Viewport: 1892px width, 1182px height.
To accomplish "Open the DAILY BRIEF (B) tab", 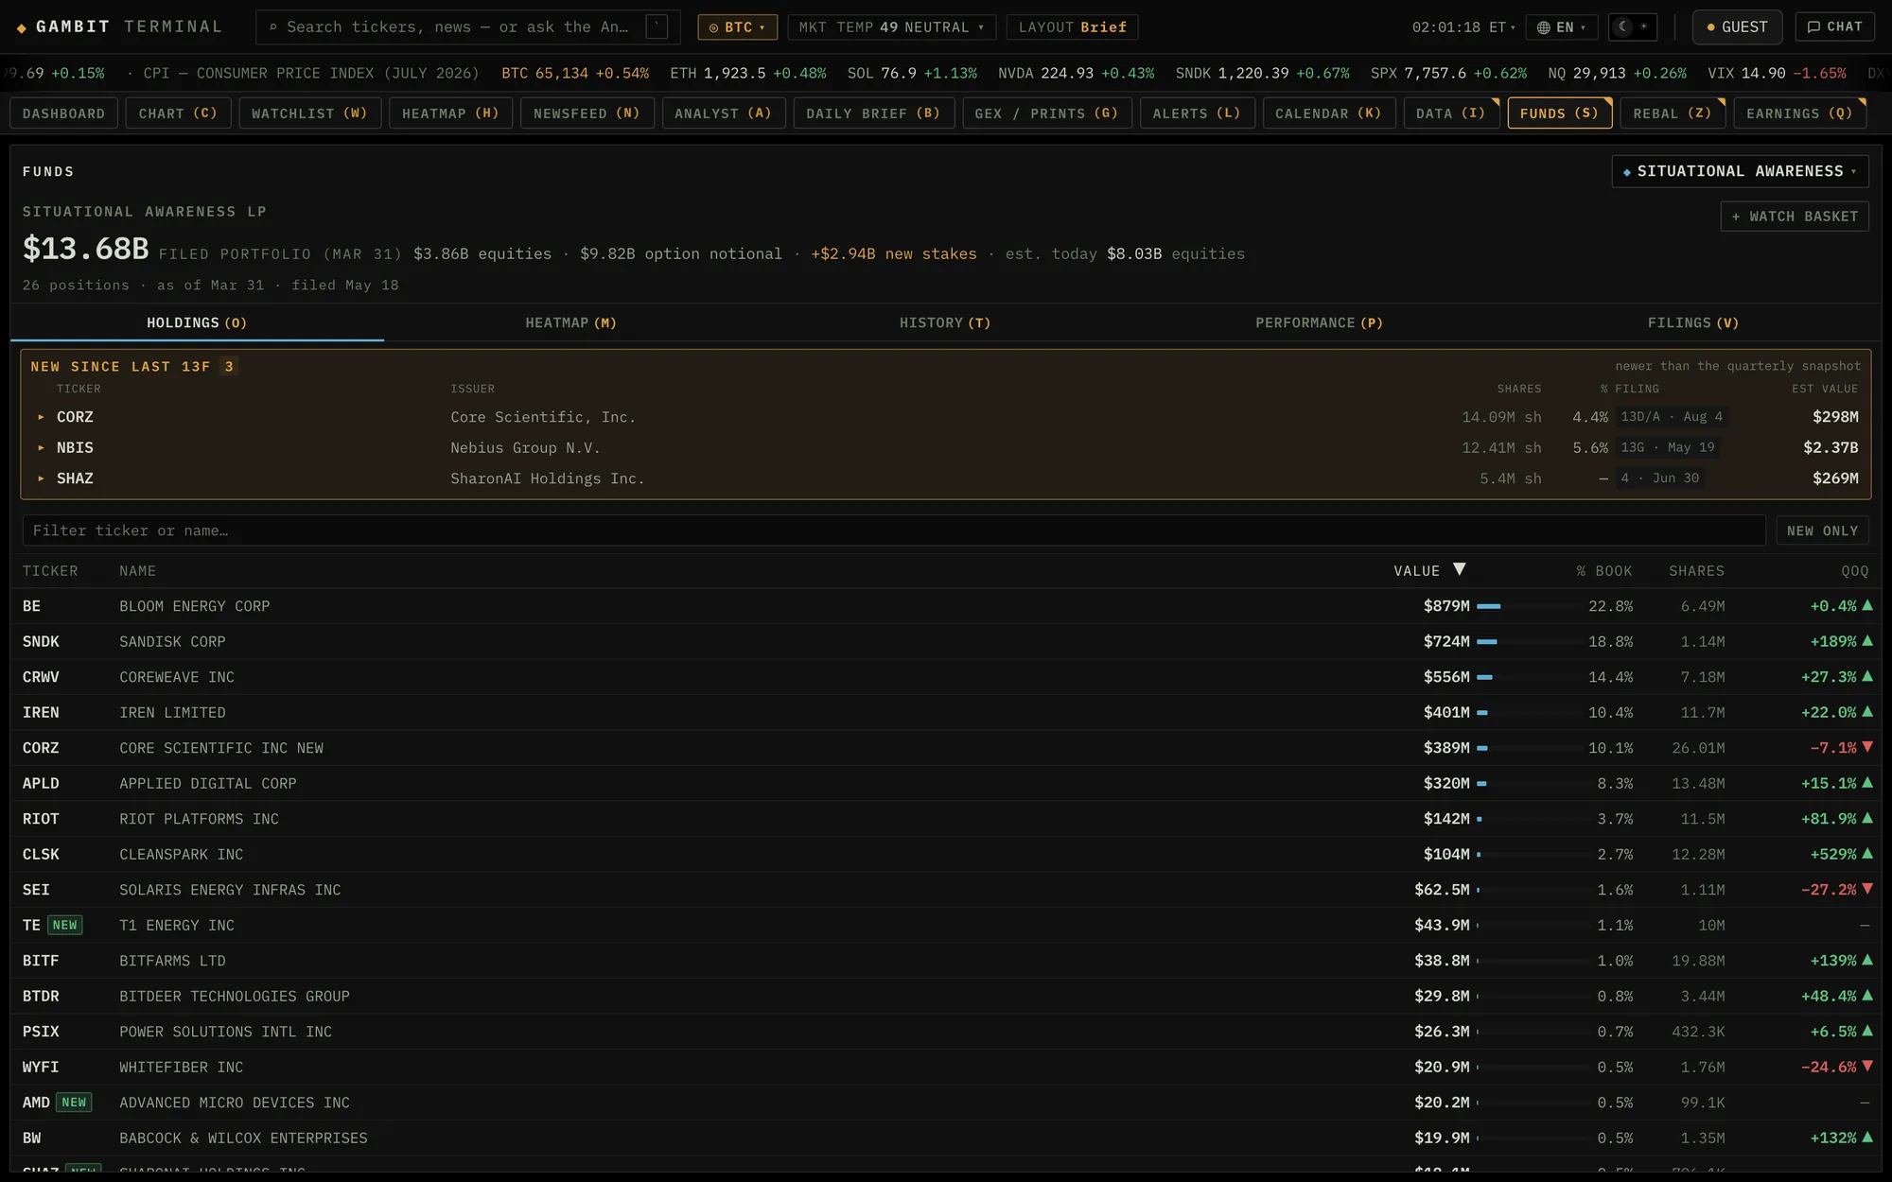I will click(873, 113).
